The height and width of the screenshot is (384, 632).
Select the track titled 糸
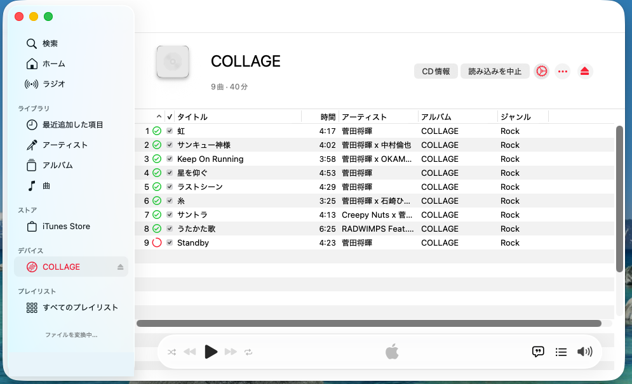pos(181,201)
